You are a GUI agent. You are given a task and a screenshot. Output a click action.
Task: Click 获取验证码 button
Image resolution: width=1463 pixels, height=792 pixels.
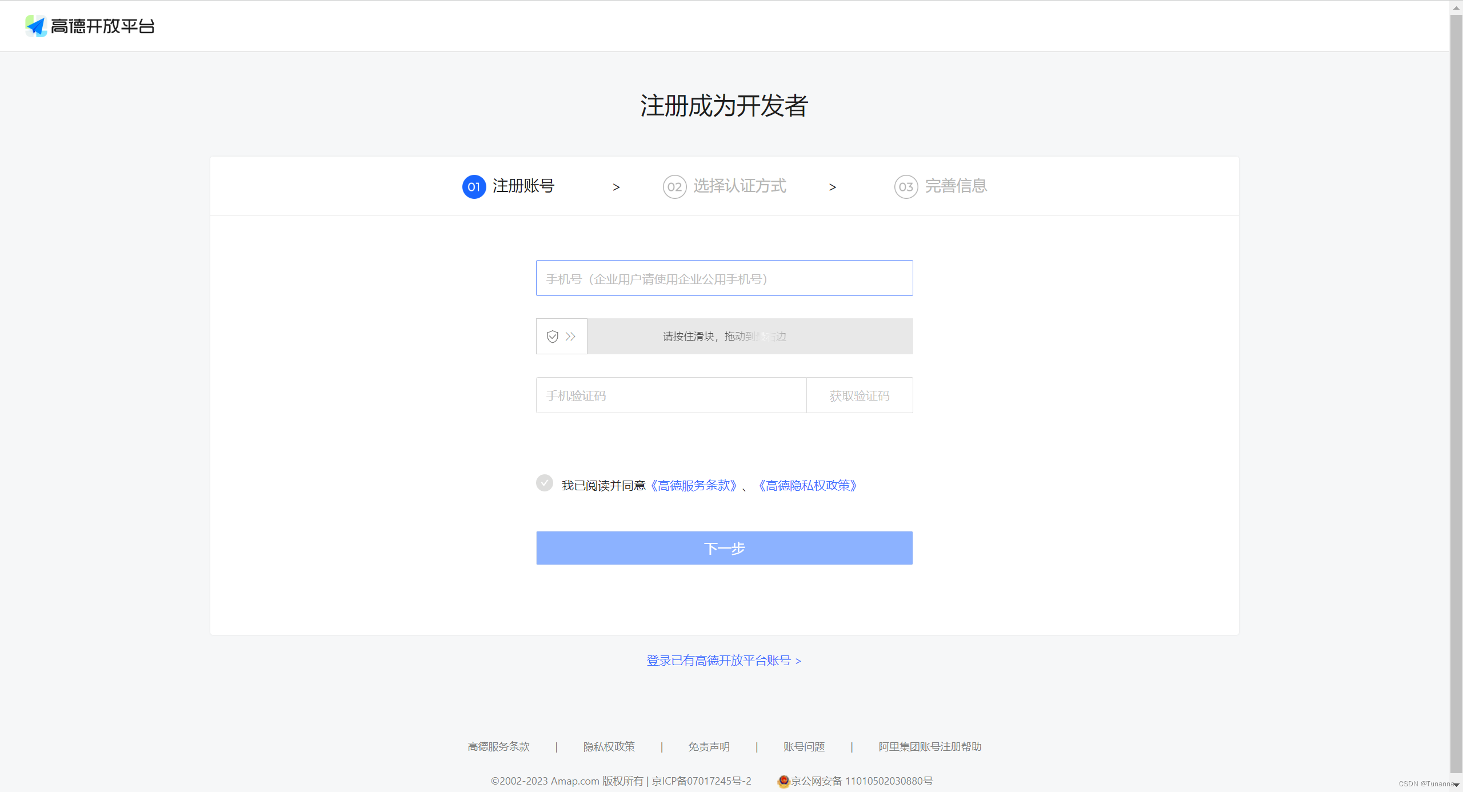coord(860,395)
